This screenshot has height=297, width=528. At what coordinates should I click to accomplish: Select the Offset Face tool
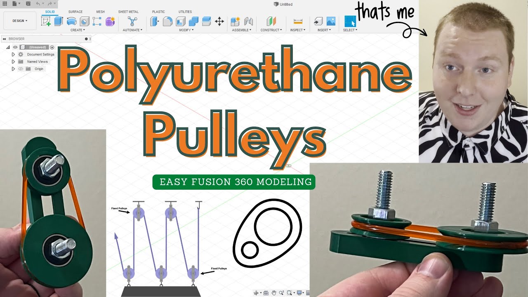tap(206, 21)
